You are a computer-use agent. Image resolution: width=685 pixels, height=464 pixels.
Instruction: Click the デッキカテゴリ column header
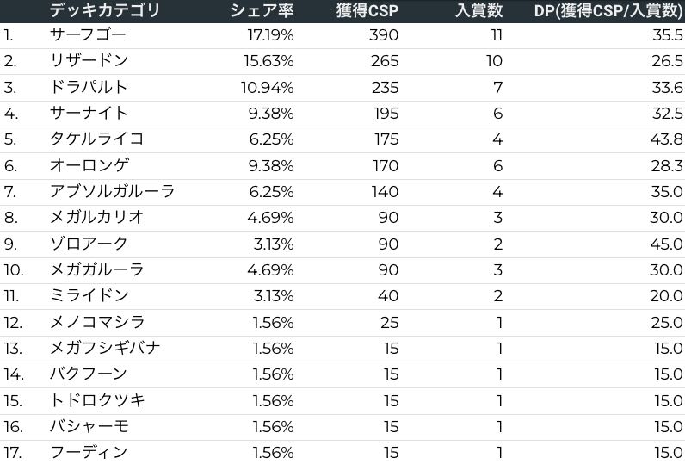pos(104,10)
